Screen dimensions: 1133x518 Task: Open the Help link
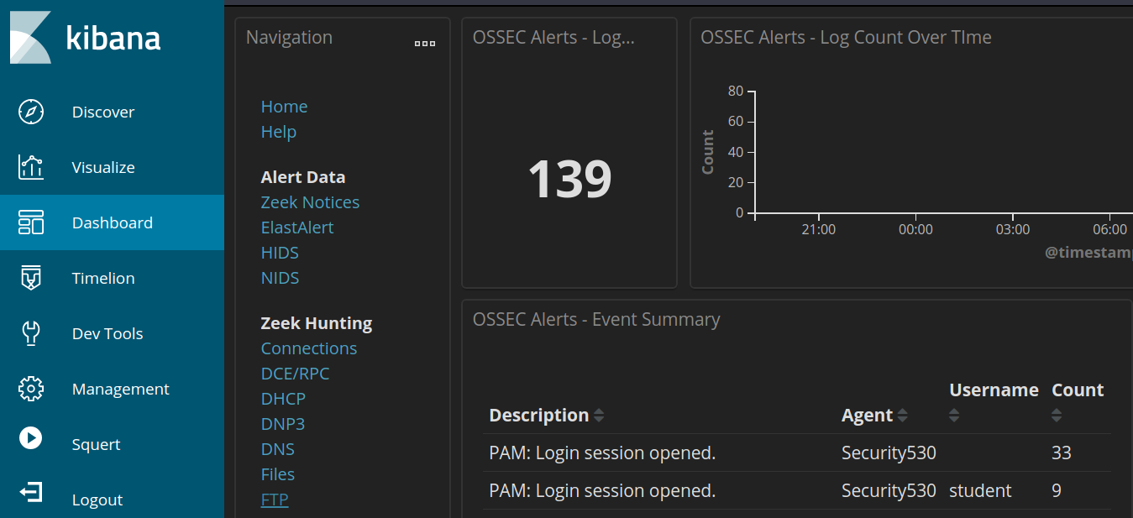click(278, 132)
